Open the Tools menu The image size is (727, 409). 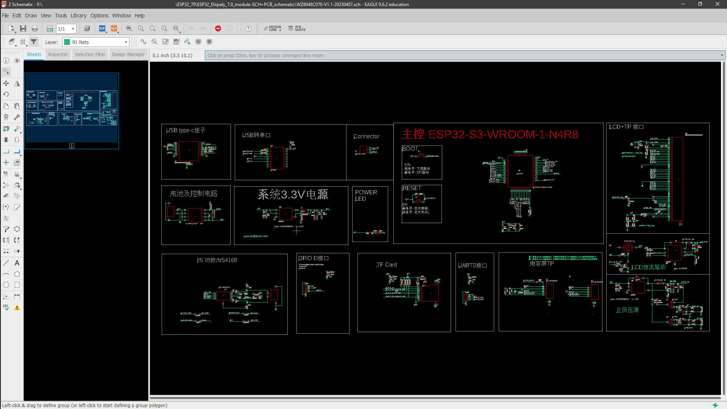(x=61, y=16)
